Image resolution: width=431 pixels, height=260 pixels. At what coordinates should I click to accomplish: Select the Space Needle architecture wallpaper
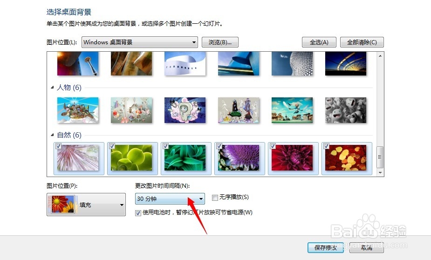click(78, 63)
